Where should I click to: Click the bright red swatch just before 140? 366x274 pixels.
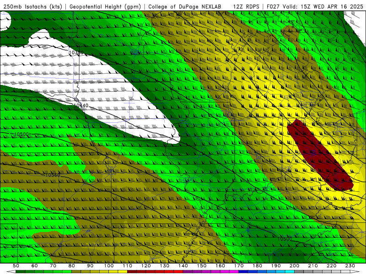(x=178, y=272)
